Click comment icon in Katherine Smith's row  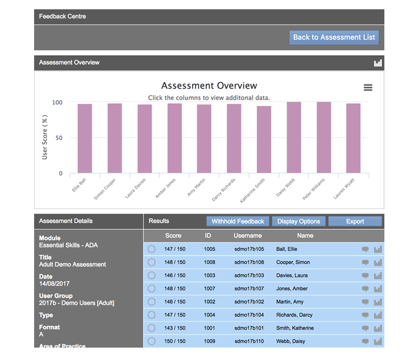pyautogui.click(x=365, y=328)
